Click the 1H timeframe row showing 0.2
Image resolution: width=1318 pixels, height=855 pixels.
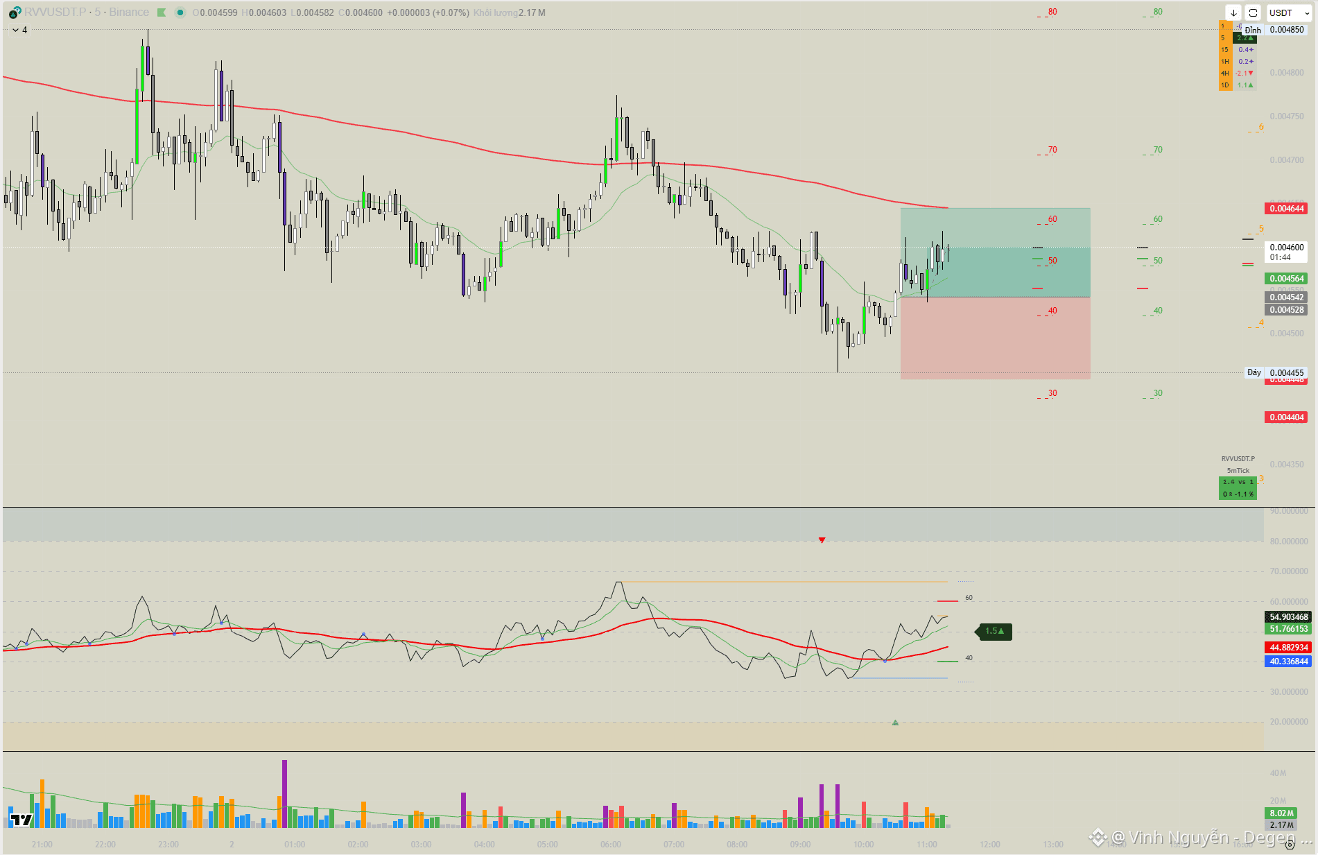[1238, 62]
